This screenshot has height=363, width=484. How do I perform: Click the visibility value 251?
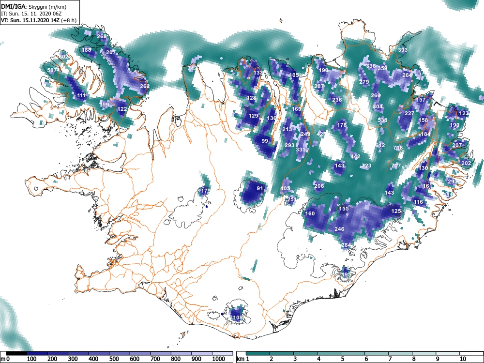[x=291, y=199]
